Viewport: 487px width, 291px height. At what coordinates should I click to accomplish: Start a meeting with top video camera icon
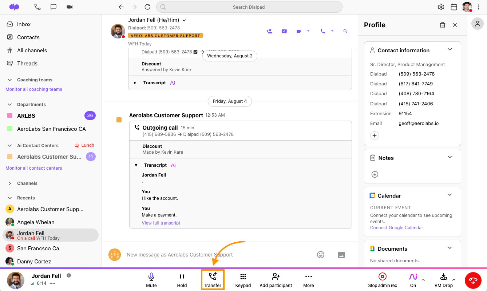click(70, 7)
